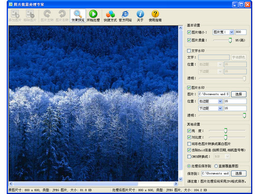The height and width of the screenshot is (194, 259).
Task: Toggle the image shrink (图片缩小) checkbox
Action: (x=189, y=32)
